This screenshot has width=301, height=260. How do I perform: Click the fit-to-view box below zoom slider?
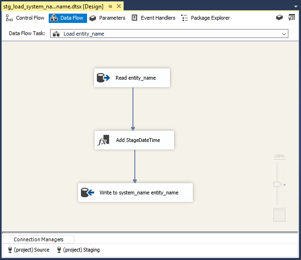[x=279, y=215]
